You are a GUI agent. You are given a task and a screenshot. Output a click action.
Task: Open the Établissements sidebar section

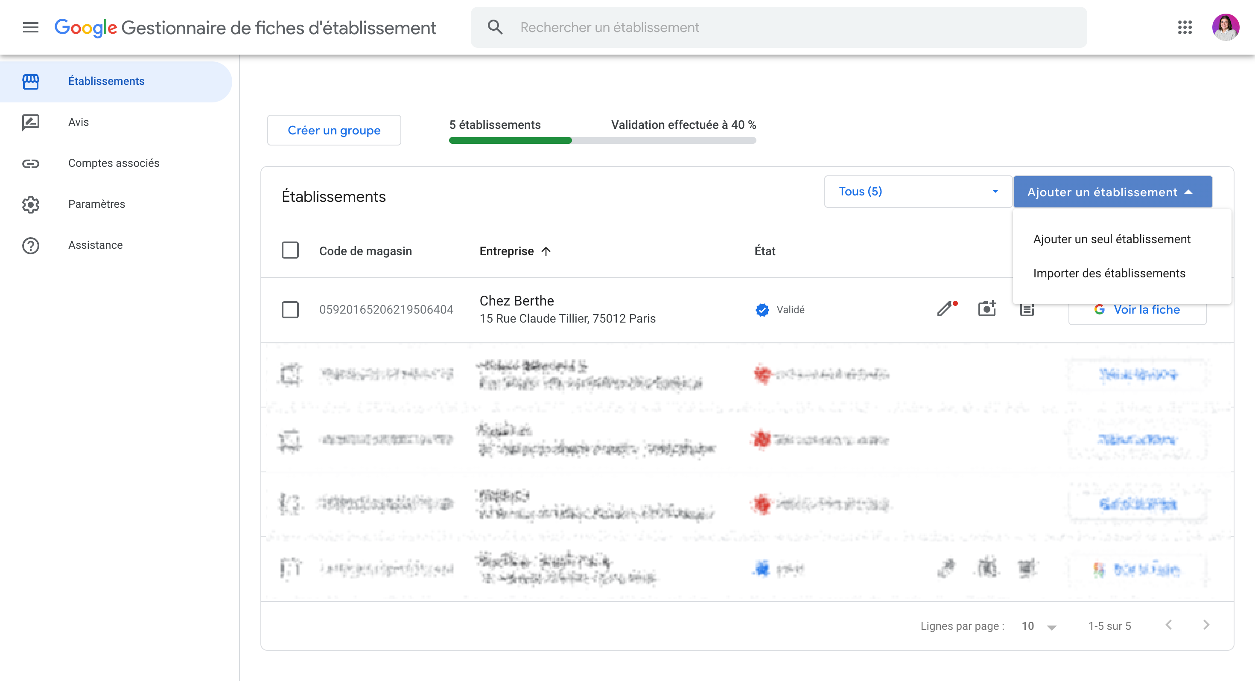coord(116,81)
